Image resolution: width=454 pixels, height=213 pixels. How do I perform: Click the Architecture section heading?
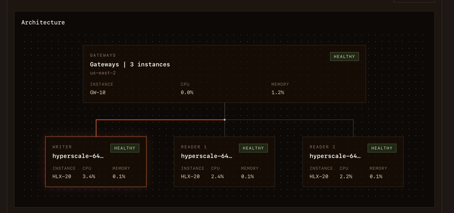coord(43,22)
